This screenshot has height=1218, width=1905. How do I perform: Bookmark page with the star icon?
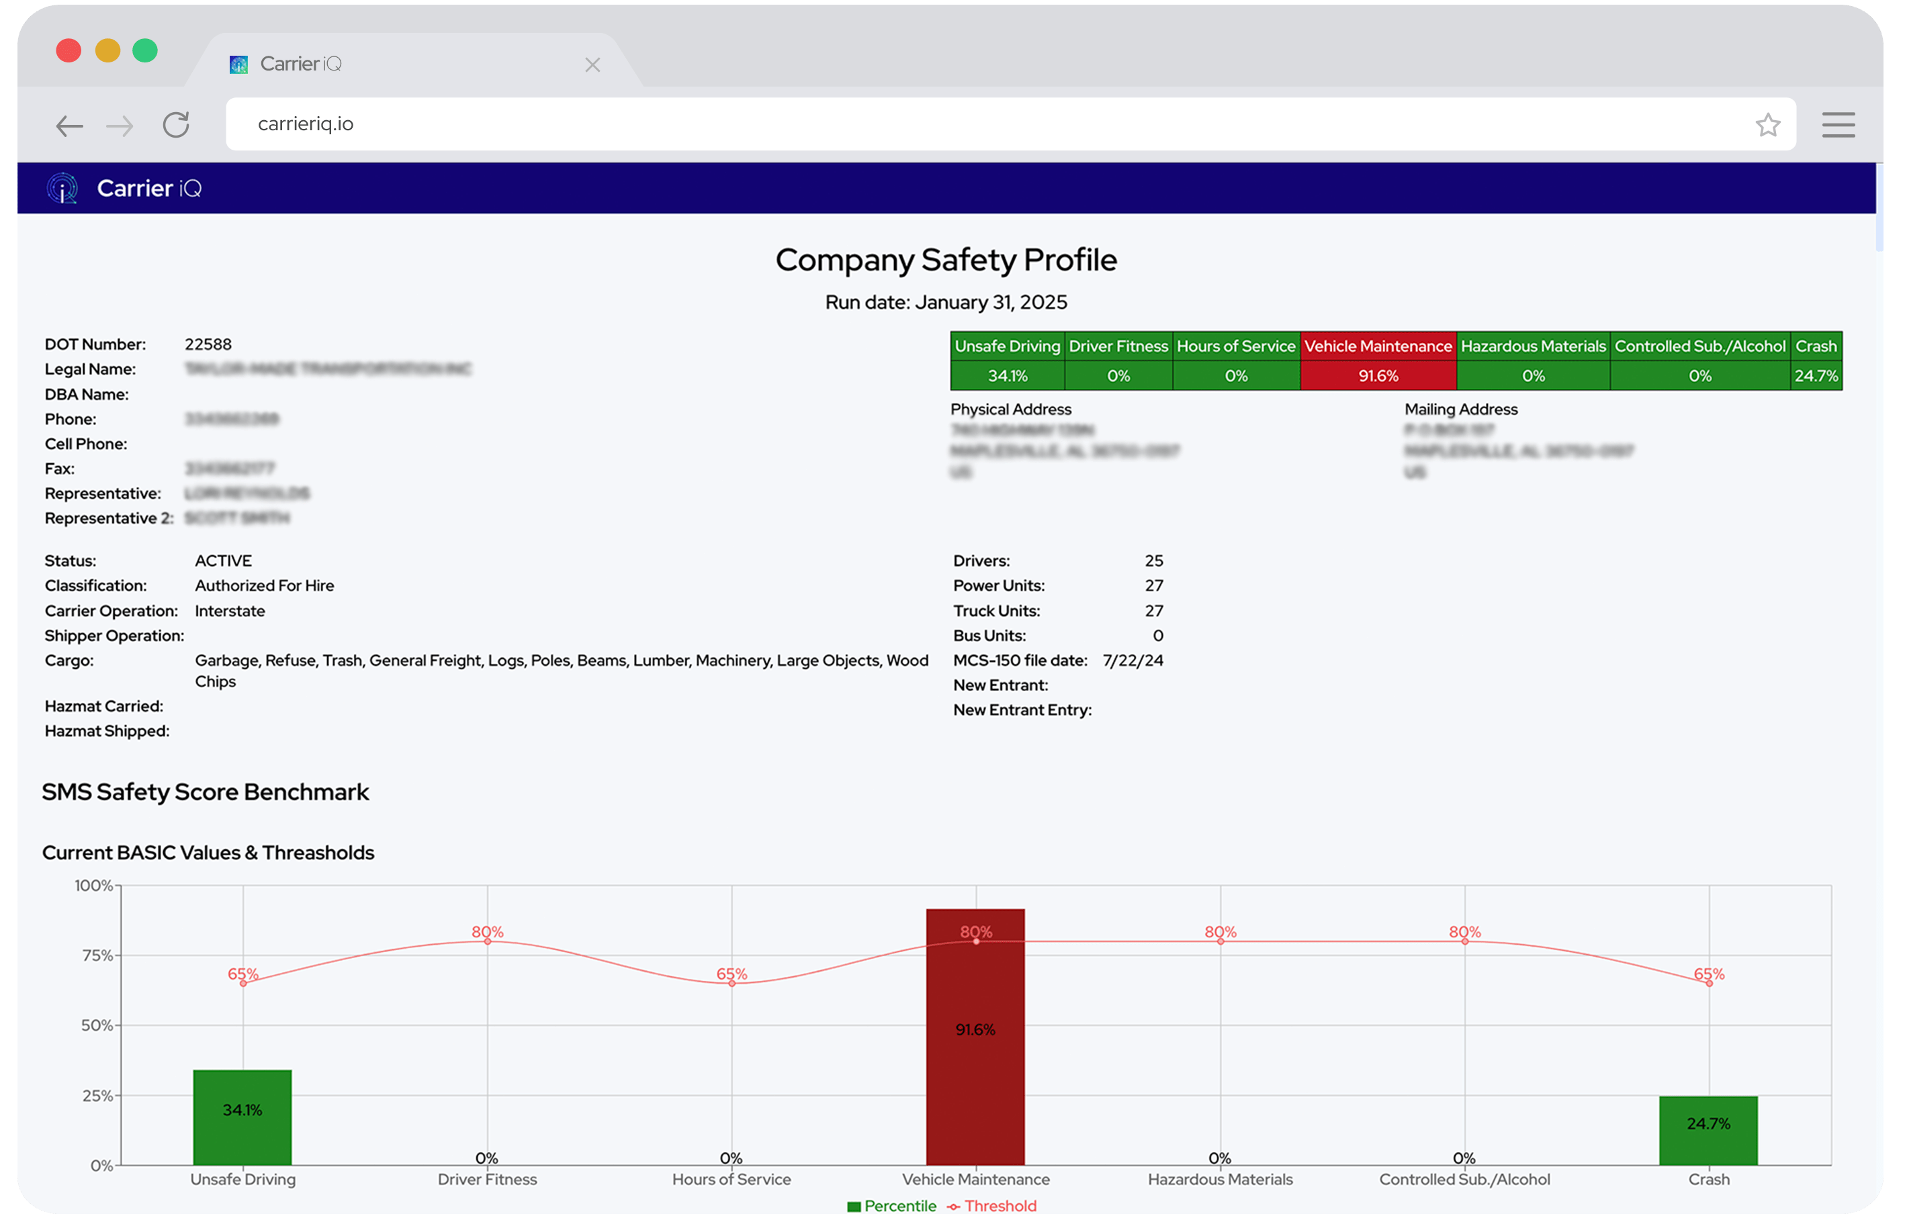click(x=1767, y=125)
